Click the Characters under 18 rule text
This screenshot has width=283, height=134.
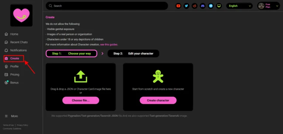pos(74,39)
